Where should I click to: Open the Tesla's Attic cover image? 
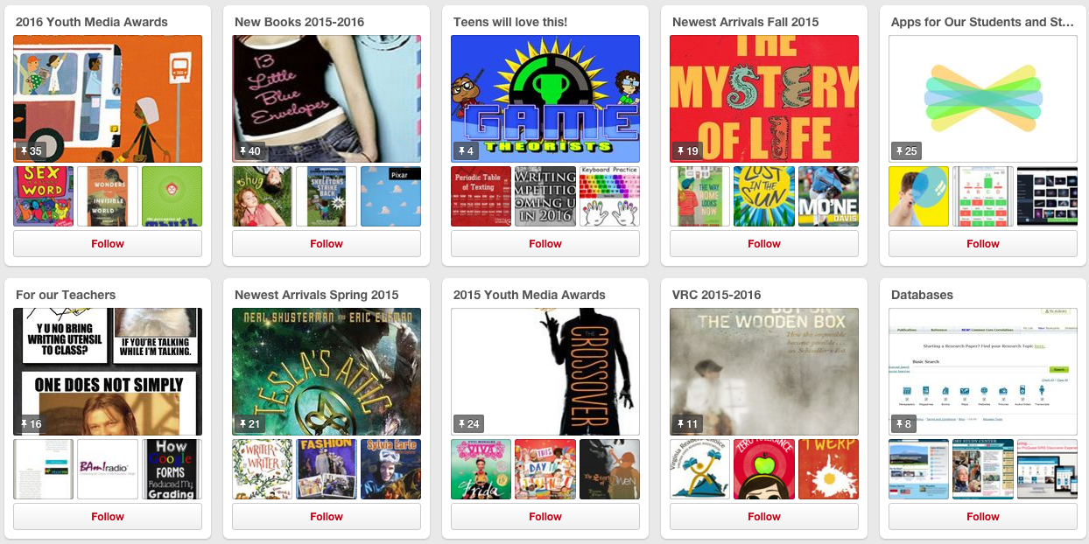pos(327,372)
